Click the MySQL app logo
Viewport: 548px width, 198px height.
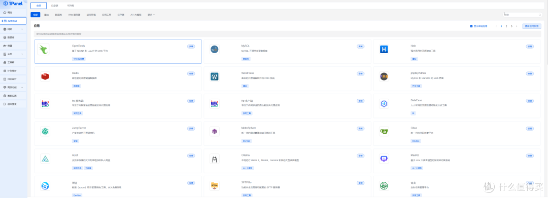click(215, 50)
